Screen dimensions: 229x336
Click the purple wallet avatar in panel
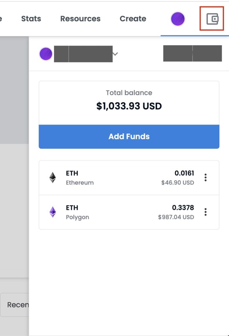click(46, 53)
